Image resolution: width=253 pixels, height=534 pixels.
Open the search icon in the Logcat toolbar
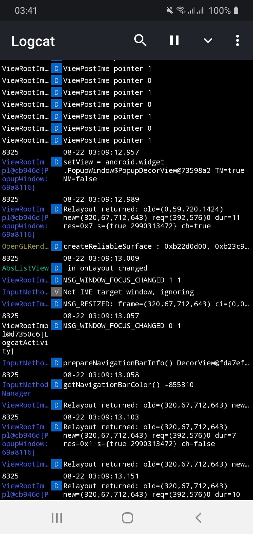click(x=140, y=40)
